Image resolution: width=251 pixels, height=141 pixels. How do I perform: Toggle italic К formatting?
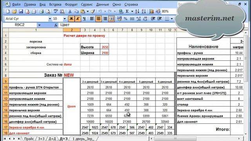[x=78, y=19]
